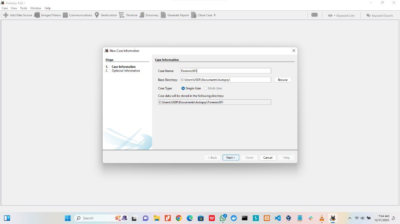Viewport: 400px width, 224px height.
Task: Open Images/Videos gallery in toolbar
Action: point(48,15)
